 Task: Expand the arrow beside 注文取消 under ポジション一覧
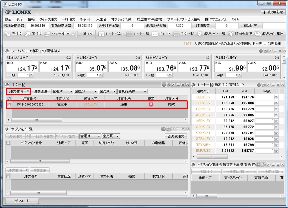tap(27, 170)
